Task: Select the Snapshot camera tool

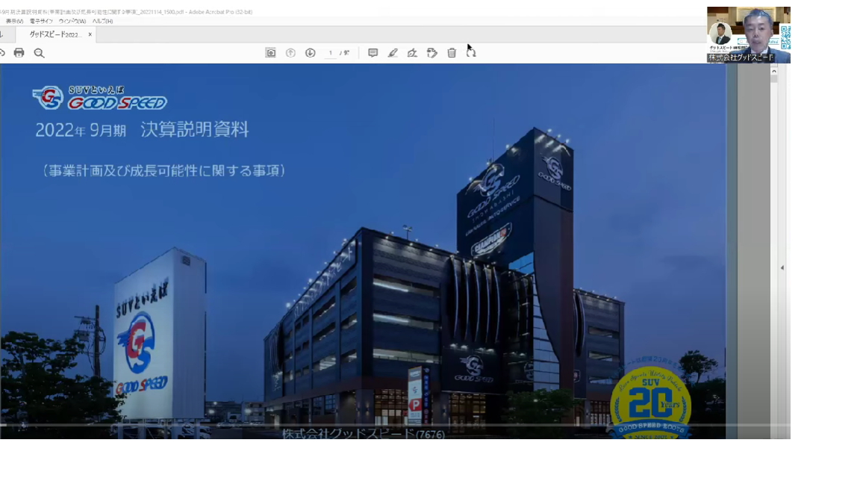Action: point(270,53)
